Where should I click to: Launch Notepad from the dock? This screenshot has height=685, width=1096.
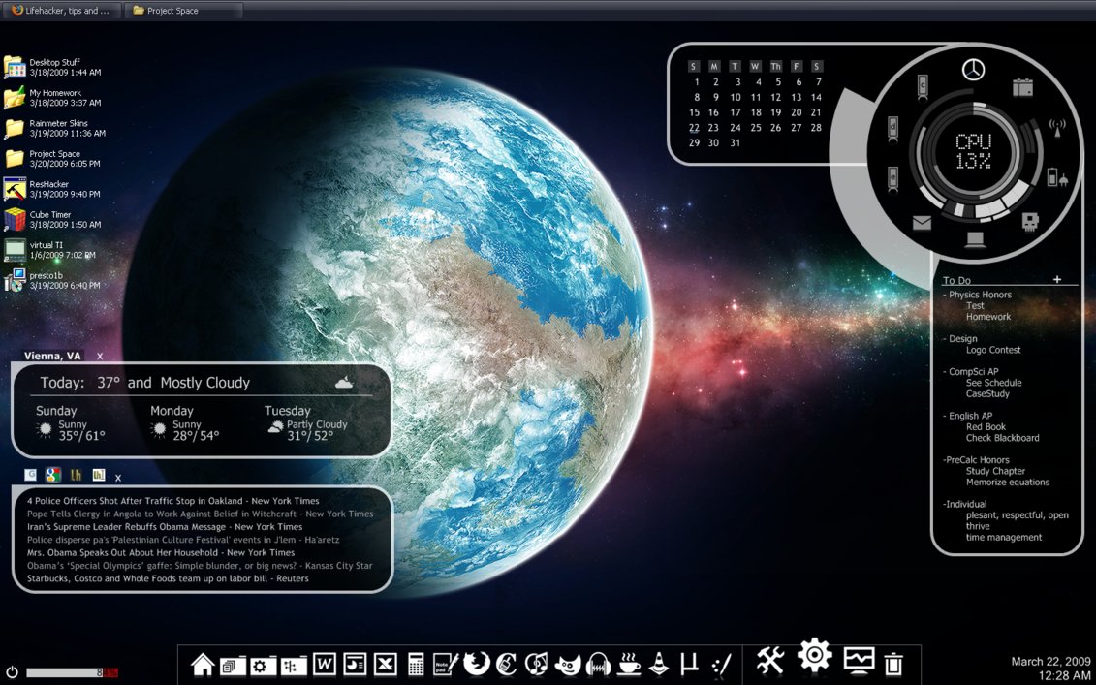tap(446, 663)
